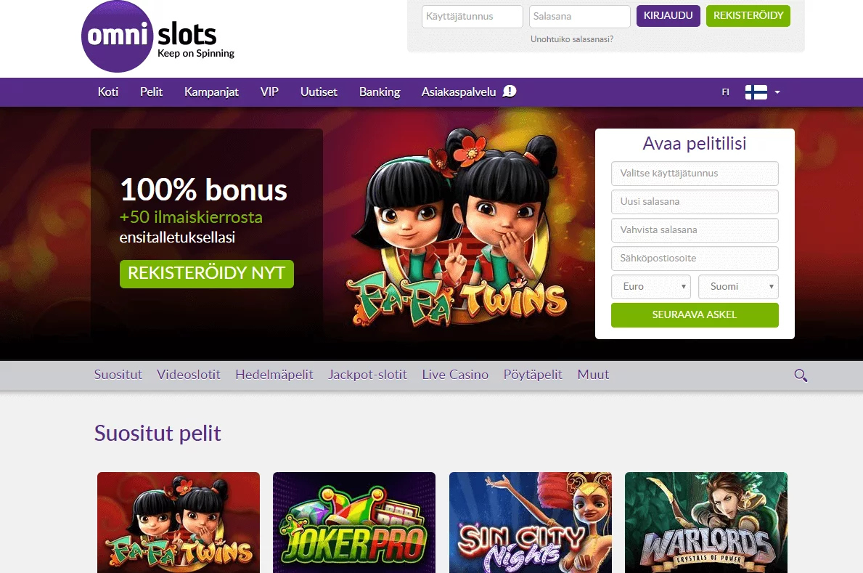Open the Sin City Nights game
The height and width of the screenshot is (573, 863).
coord(530,522)
